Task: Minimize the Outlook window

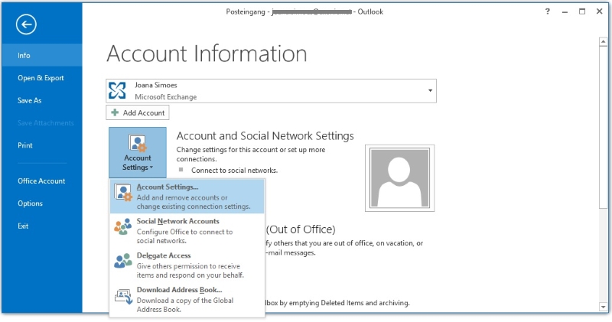Action: coord(565,11)
